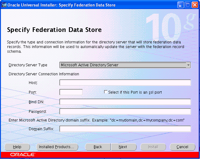
Task: Focus the Host input field
Action: 125,82
